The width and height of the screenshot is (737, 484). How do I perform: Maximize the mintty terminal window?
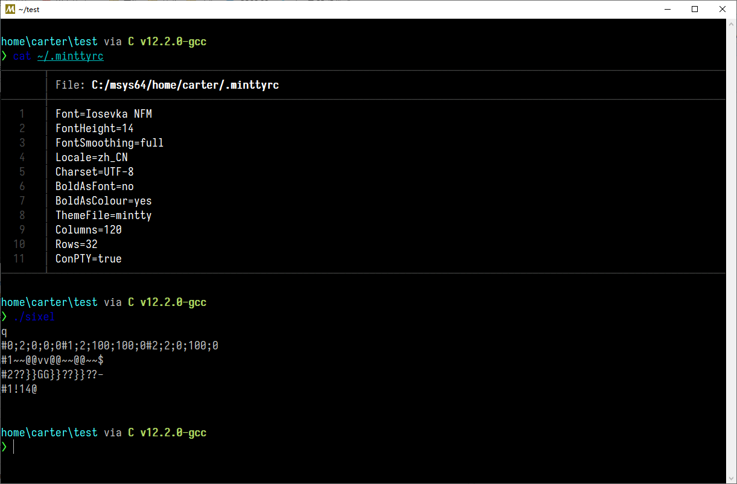(695, 9)
